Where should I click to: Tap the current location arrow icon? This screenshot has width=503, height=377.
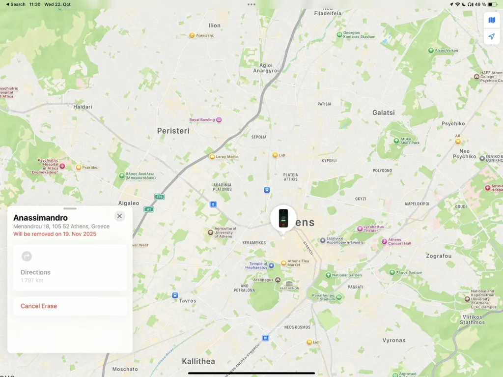tap(491, 36)
